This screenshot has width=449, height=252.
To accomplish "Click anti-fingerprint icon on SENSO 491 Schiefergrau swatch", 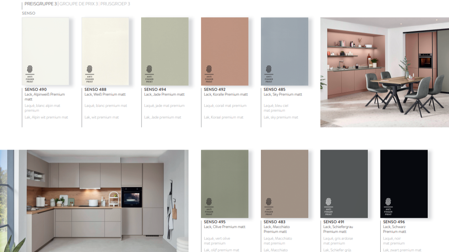I will [328, 207].
